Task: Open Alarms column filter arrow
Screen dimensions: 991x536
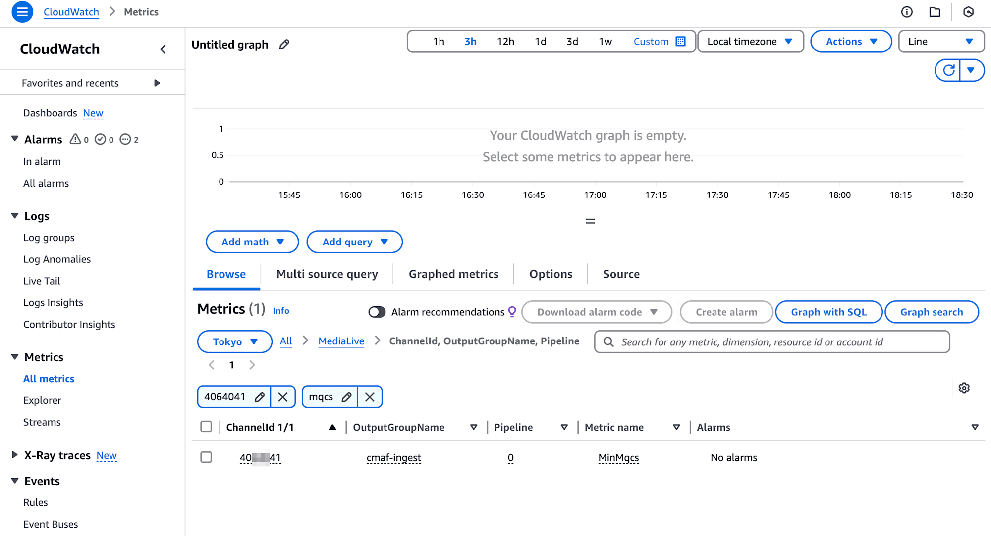Action: click(x=975, y=427)
